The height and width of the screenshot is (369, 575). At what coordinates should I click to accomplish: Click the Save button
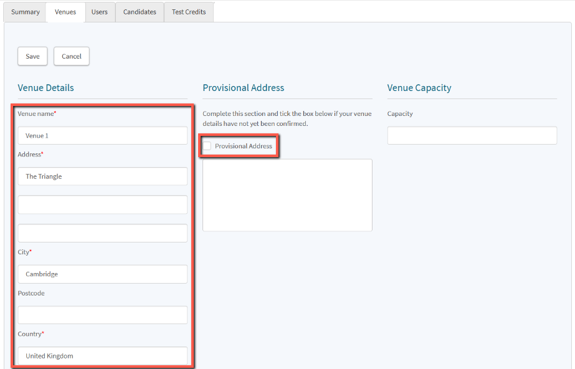[x=32, y=56]
